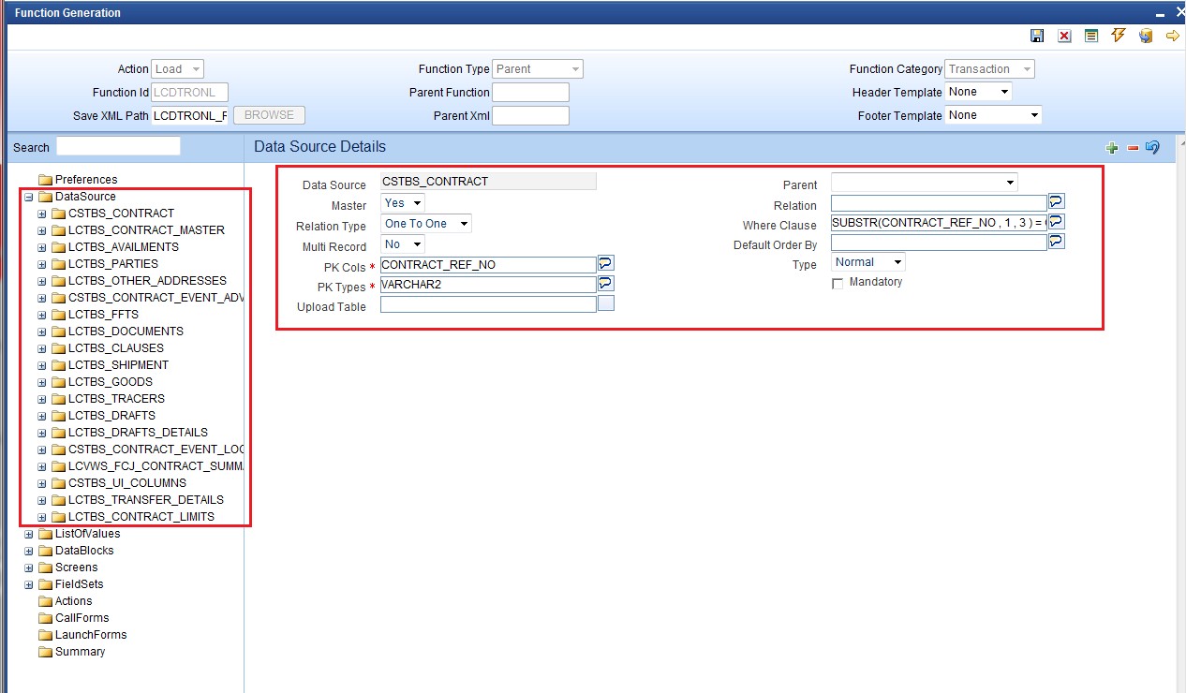Click the Search input field

(118, 146)
